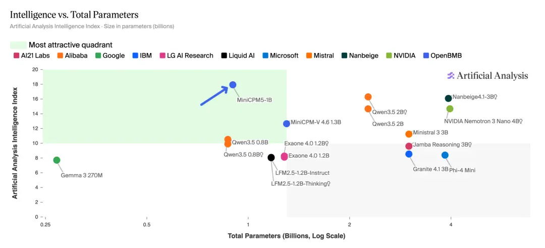Click the MiniCPM5-1B data point
The width and height of the screenshot is (545, 248).
[x=233, y=85]
